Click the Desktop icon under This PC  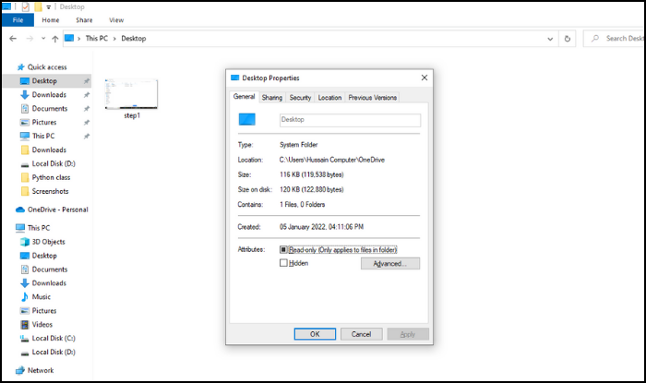coord(25,256)
